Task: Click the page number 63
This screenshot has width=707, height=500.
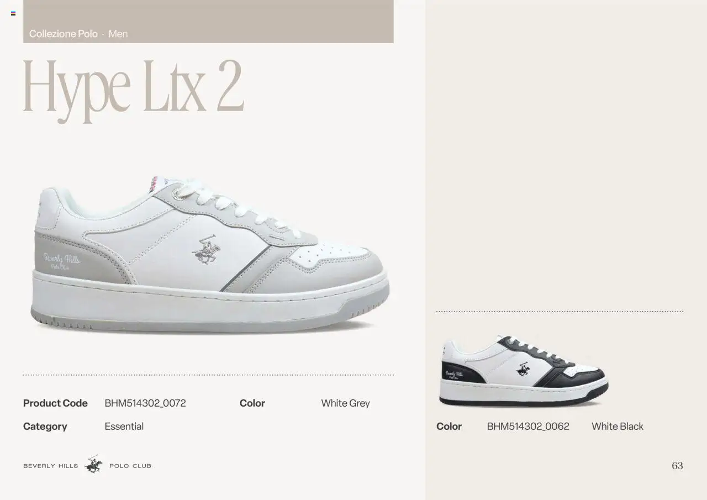Action: pos(677,466)
